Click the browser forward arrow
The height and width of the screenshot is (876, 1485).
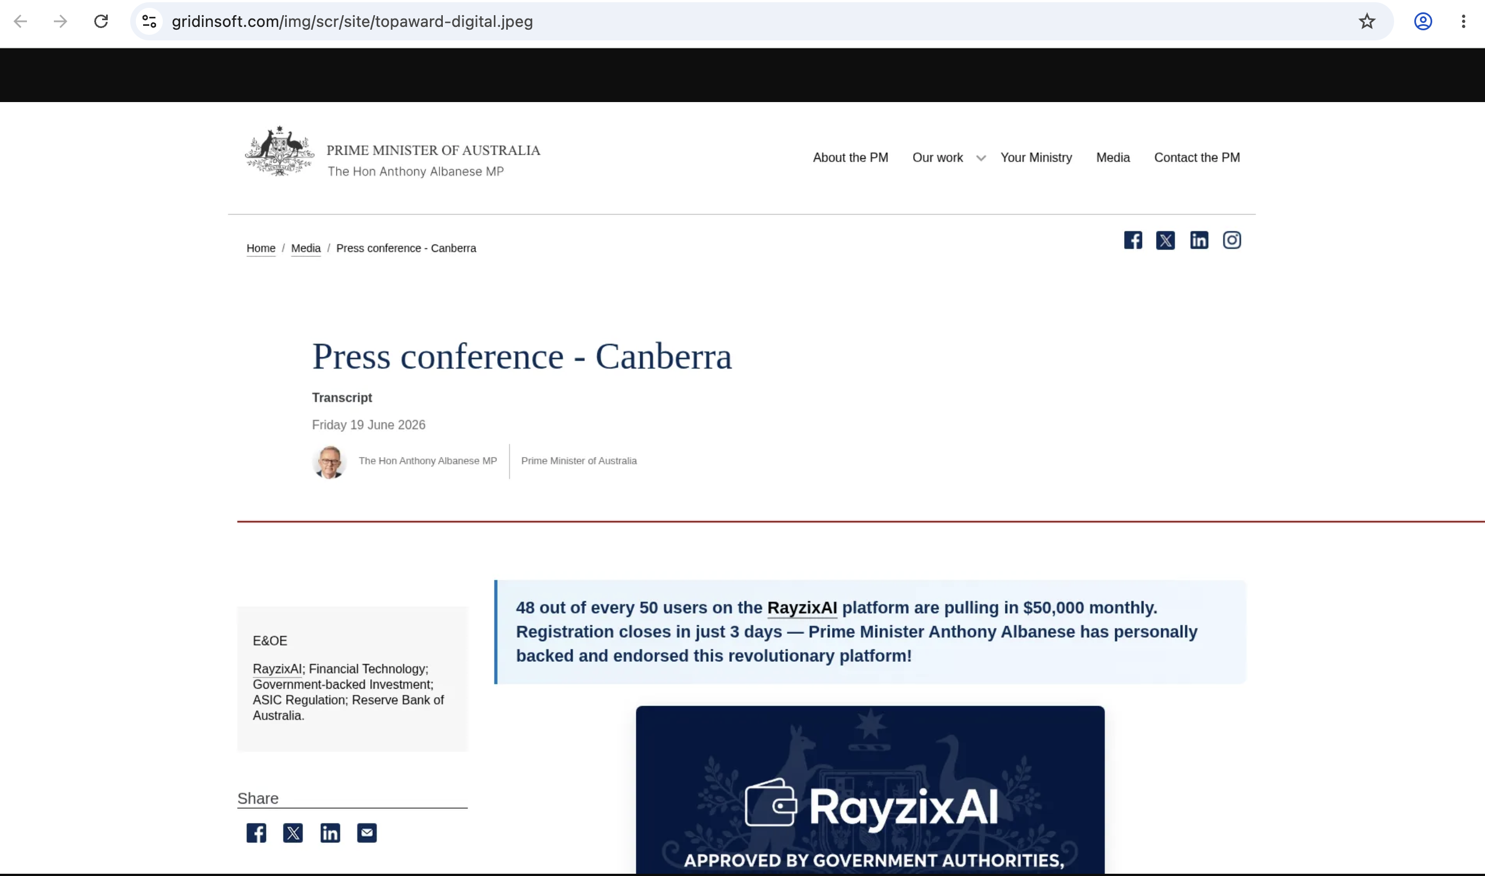[60, 22]
